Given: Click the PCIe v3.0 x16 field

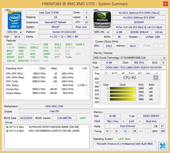Looking at the screenshot, I should [x=139, y=27].
